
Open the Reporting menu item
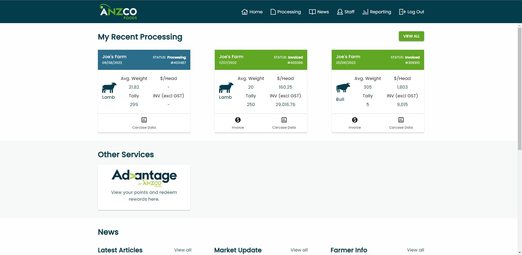click(377, 12)
